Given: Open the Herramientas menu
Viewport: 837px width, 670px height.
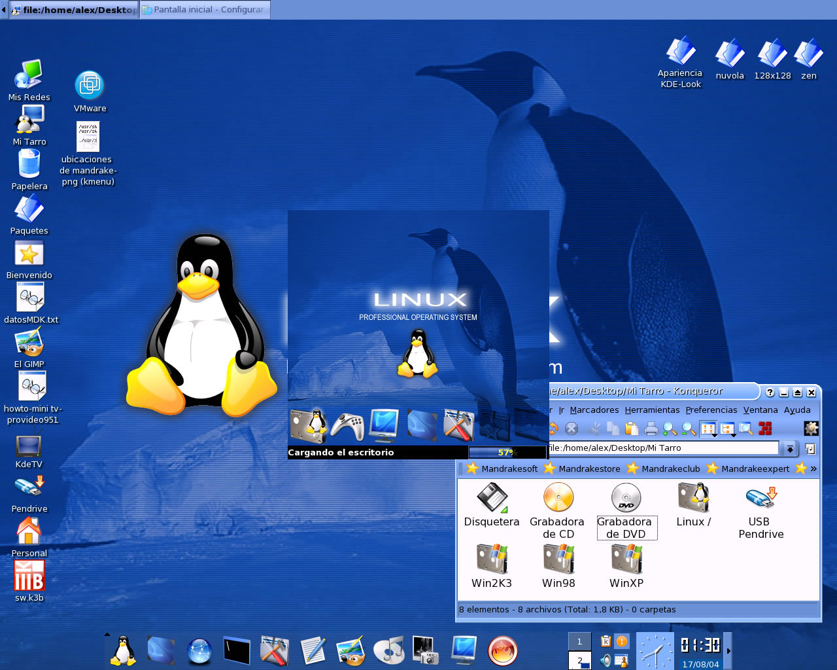Looking at the screenshot, I should pos(652,410).
